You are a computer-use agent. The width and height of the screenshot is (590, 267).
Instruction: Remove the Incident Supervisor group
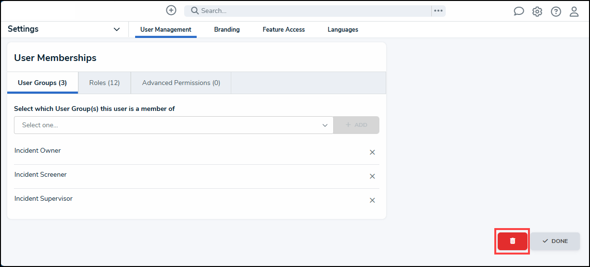point(372,200)
